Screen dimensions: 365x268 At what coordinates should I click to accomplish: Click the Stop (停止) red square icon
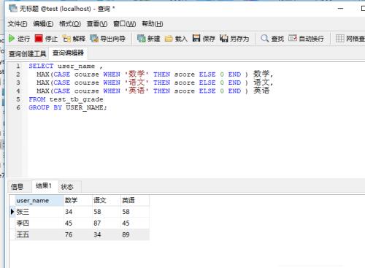click(x=39, y=39)
